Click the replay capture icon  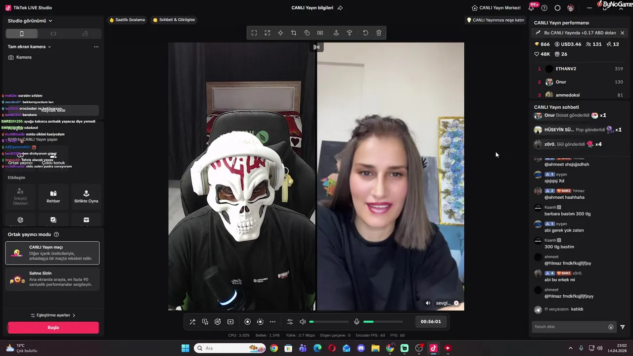(260, 322)
